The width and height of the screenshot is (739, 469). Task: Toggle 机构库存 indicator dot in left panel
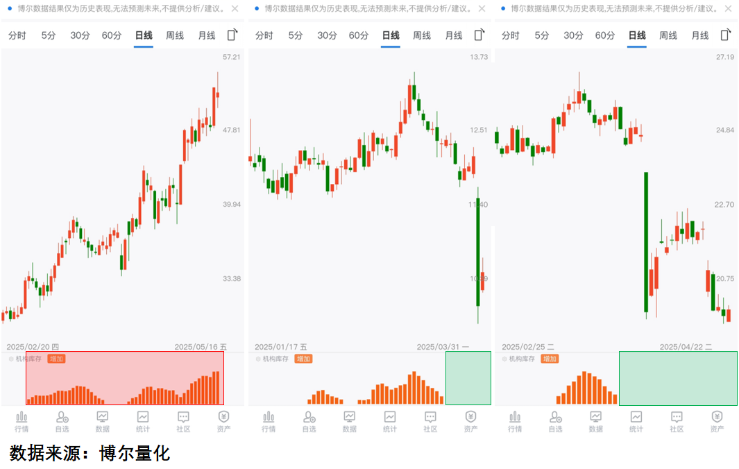[10, 359]
